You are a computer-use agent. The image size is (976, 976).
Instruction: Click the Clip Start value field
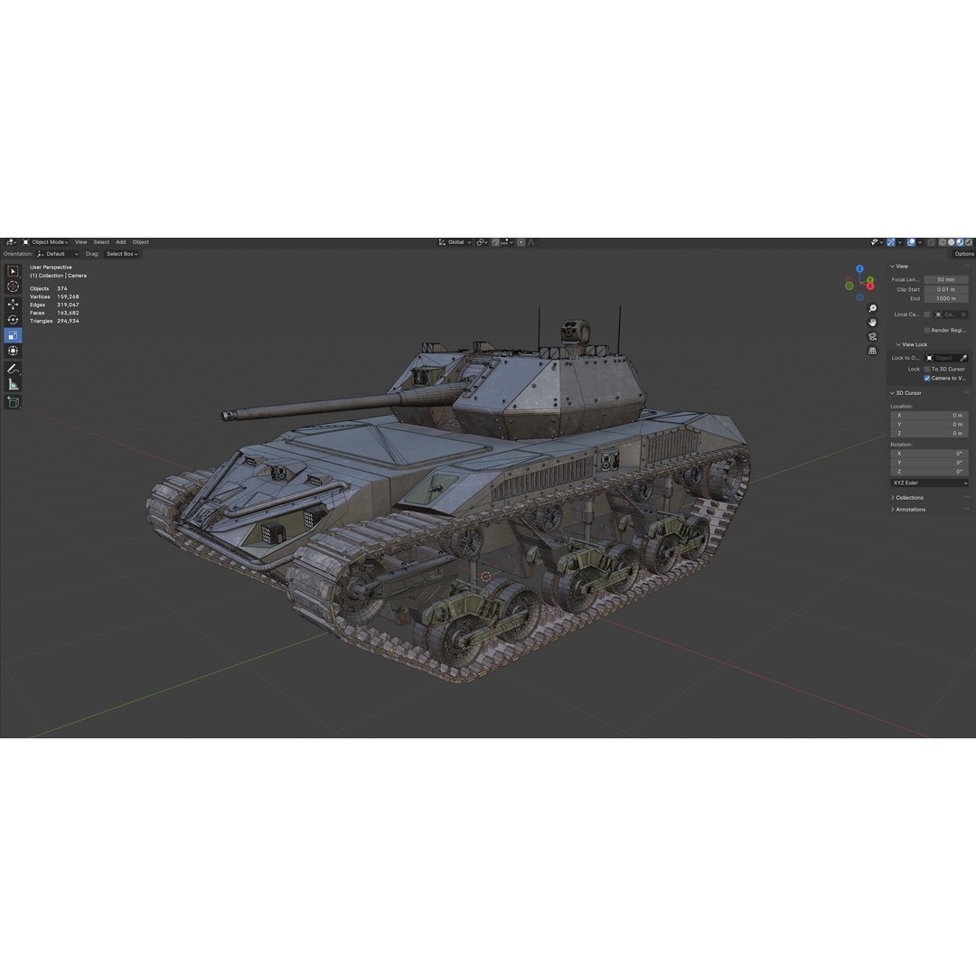pos(945,288)
